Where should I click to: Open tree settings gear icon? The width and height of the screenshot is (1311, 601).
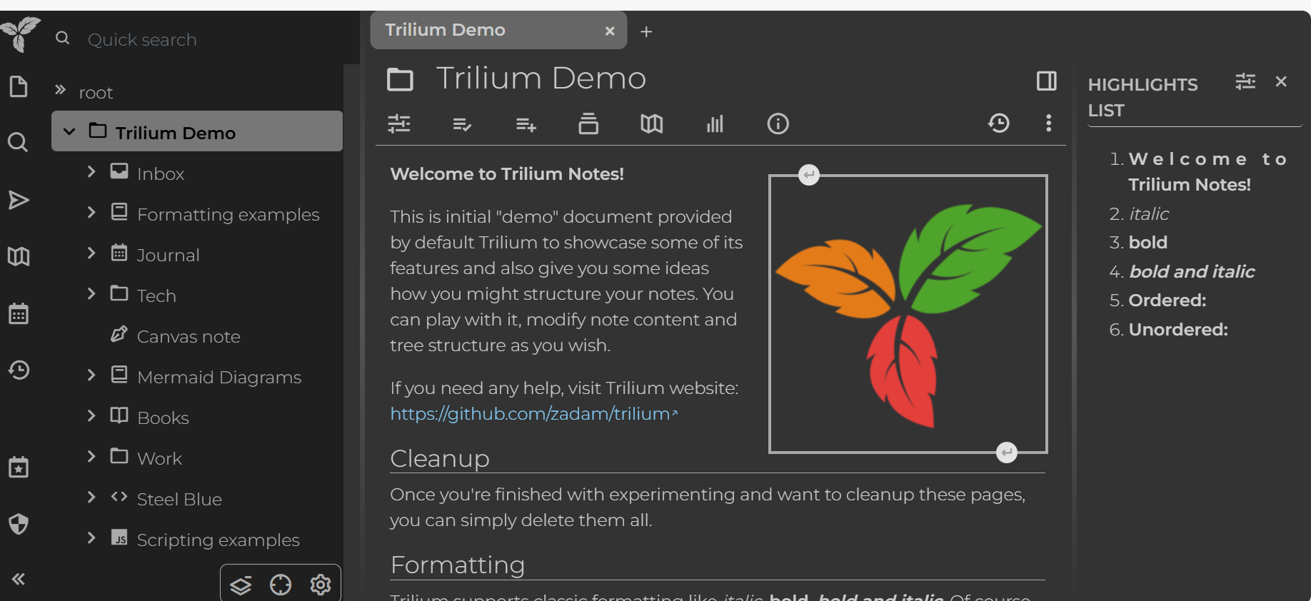pos(321,585)
